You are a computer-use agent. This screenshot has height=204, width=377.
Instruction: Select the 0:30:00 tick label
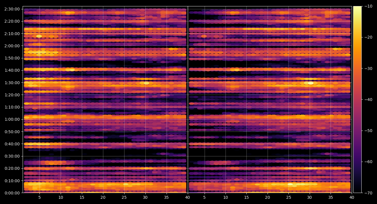coord(12,156)
